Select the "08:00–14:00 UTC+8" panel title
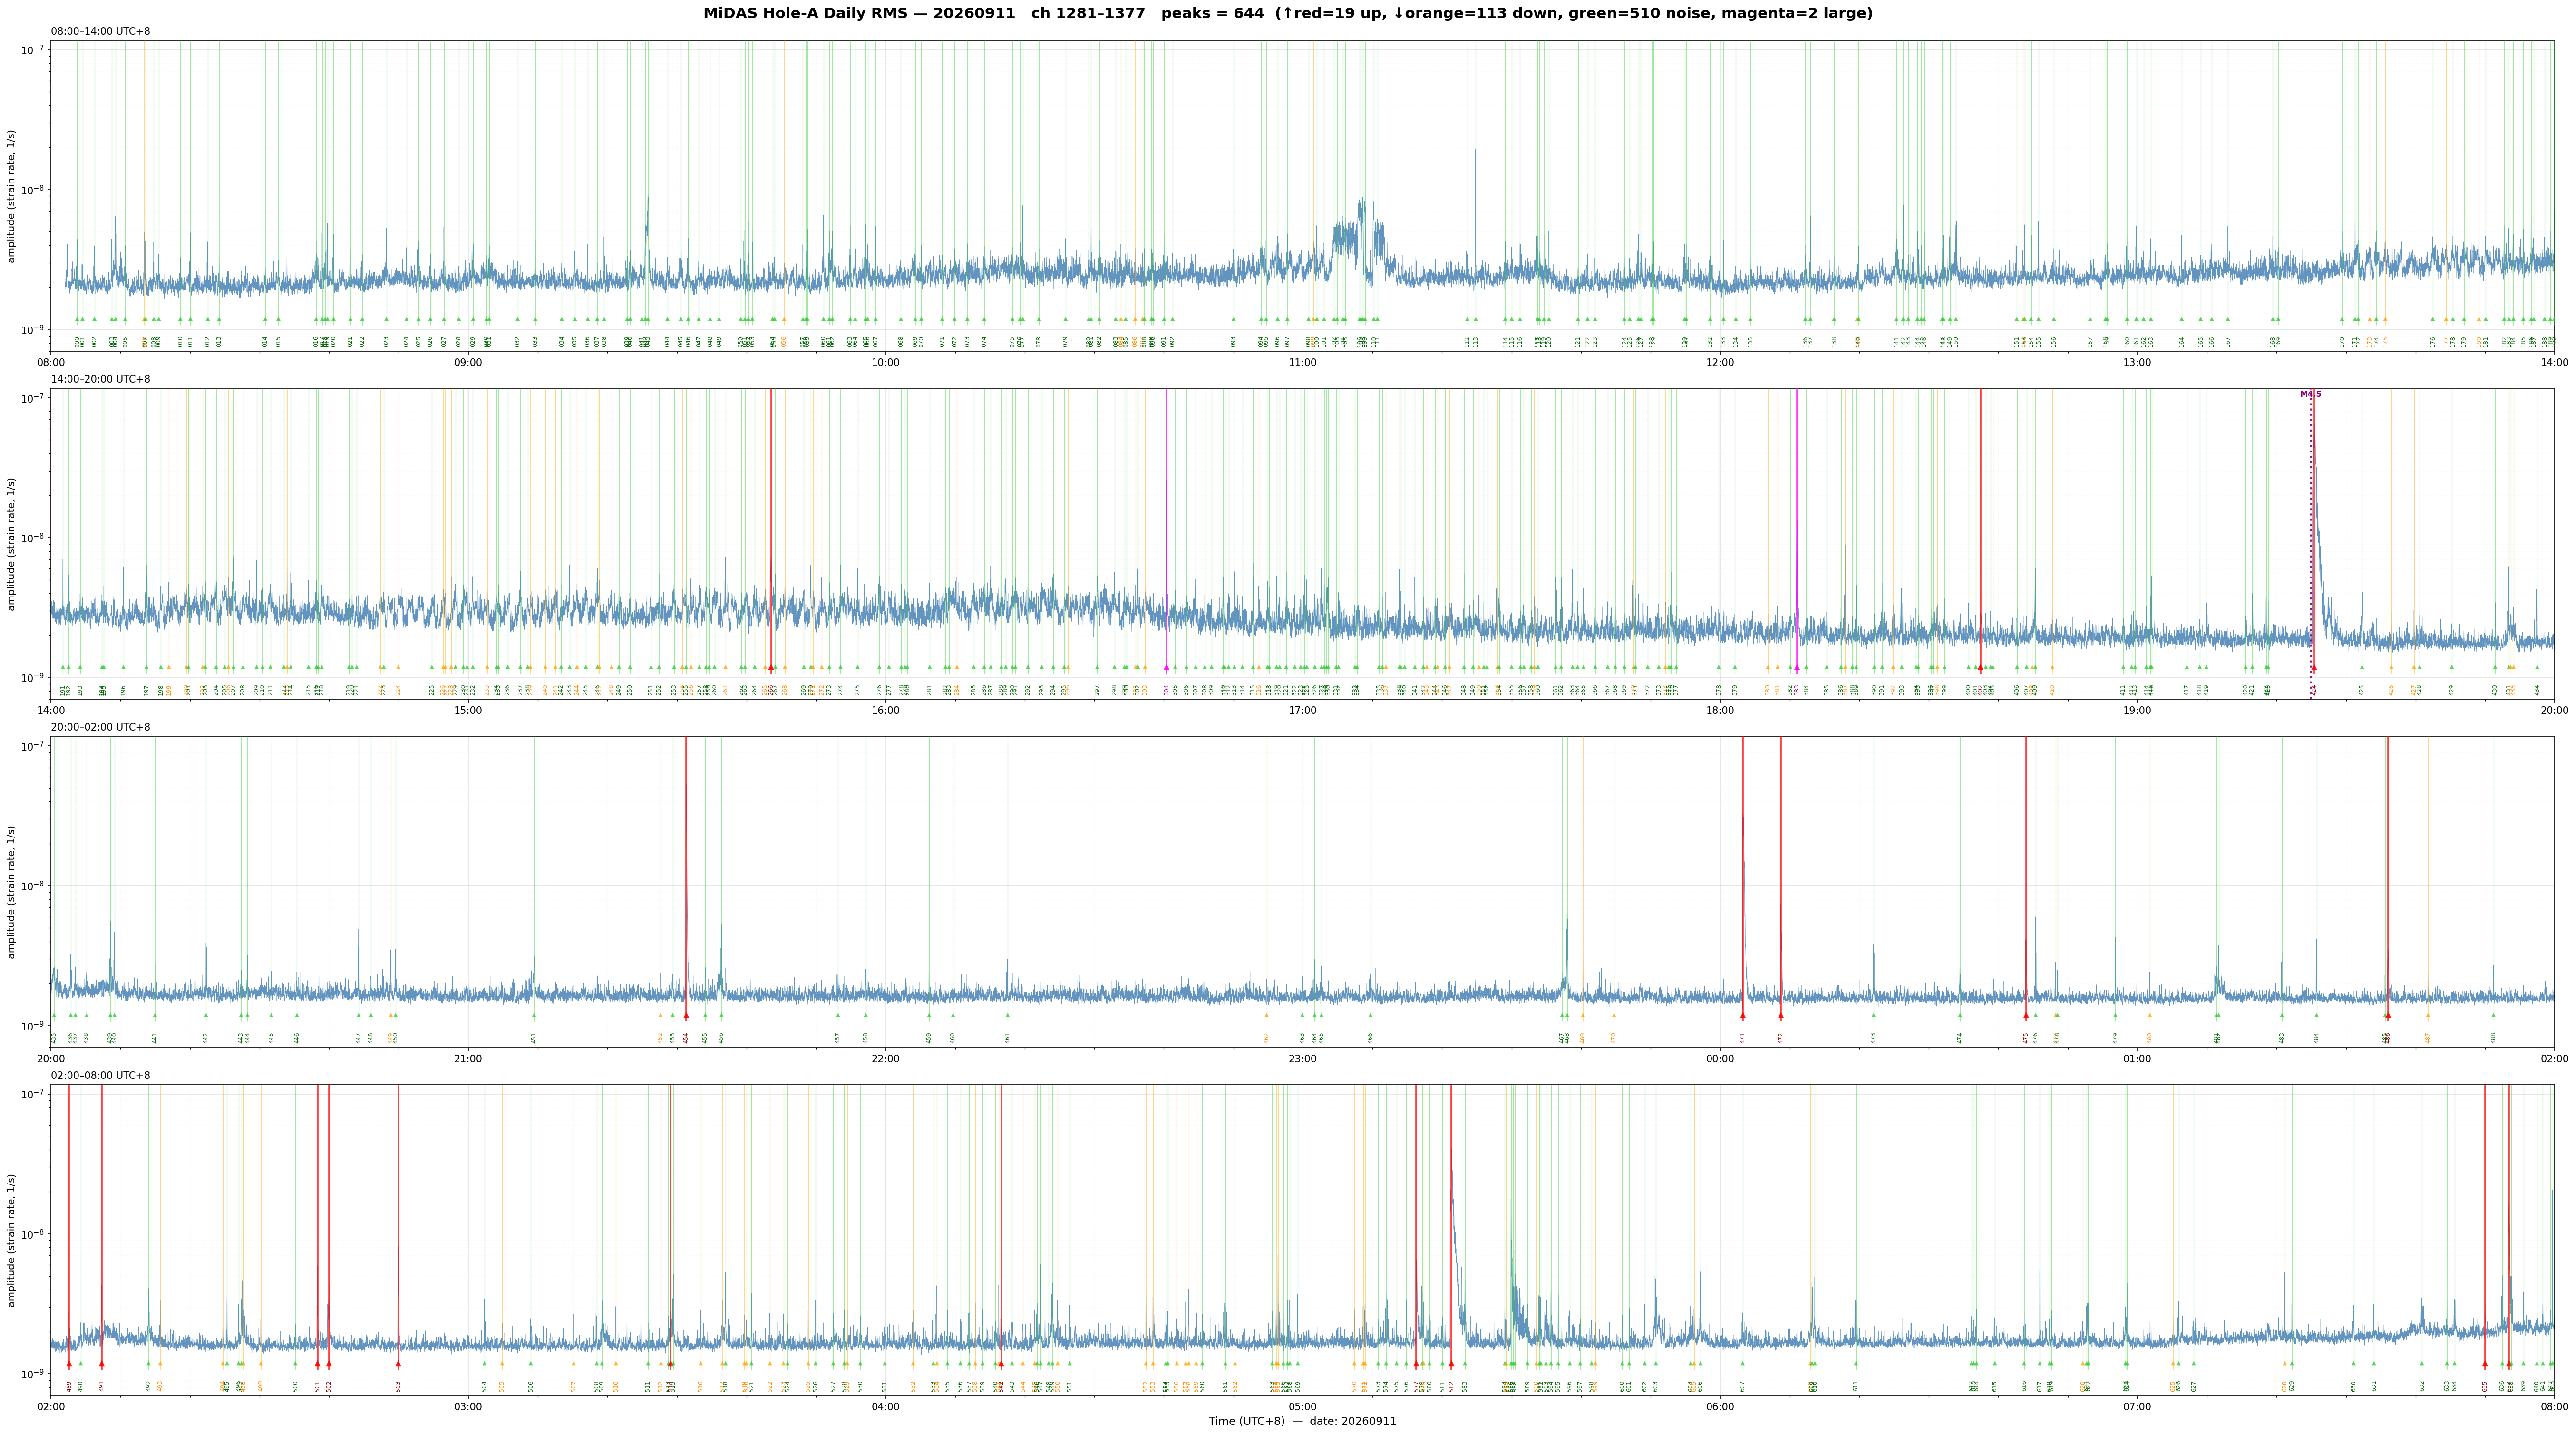 pyautogui.click(x=101, y=31)
